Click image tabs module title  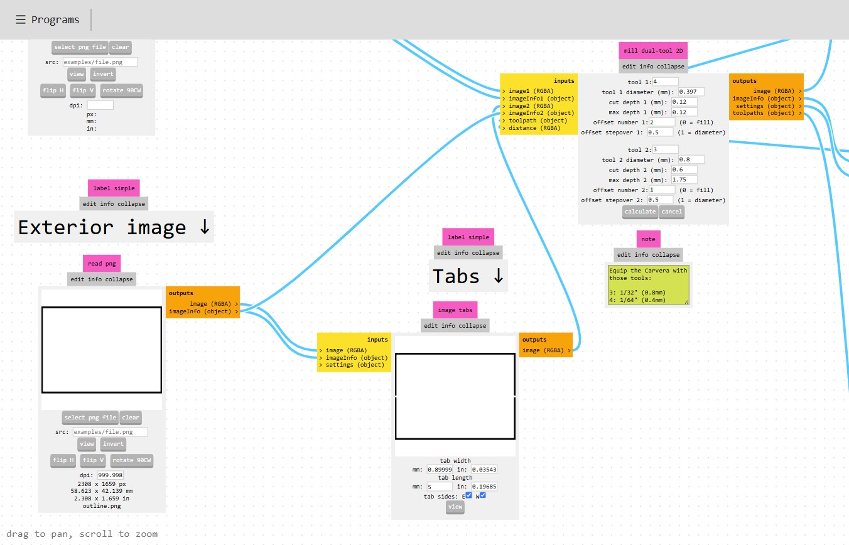click(x=455, y=310)
